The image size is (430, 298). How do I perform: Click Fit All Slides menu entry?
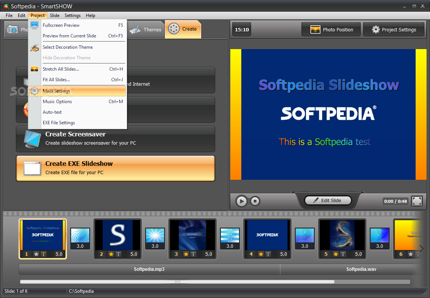tap(77, 80)
